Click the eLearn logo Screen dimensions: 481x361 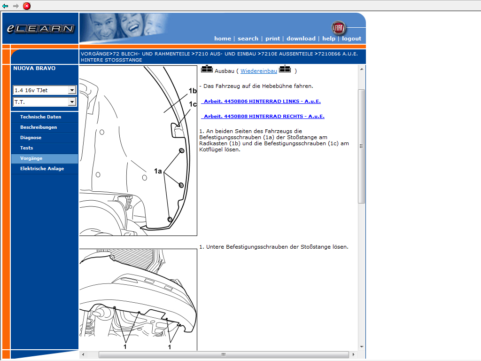40,29
